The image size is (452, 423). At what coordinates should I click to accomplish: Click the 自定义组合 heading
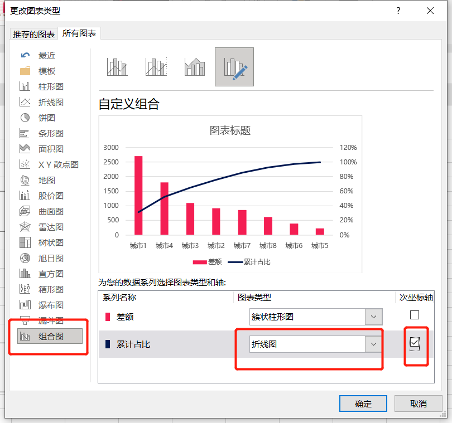[x=129, y=104]
